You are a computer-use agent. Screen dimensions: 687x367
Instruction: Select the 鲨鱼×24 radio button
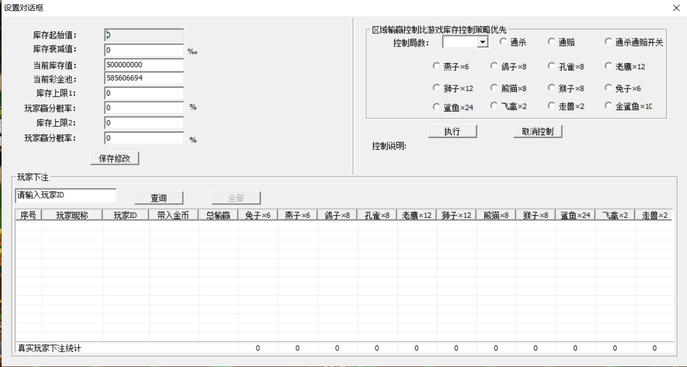click(x=436, y=106)
